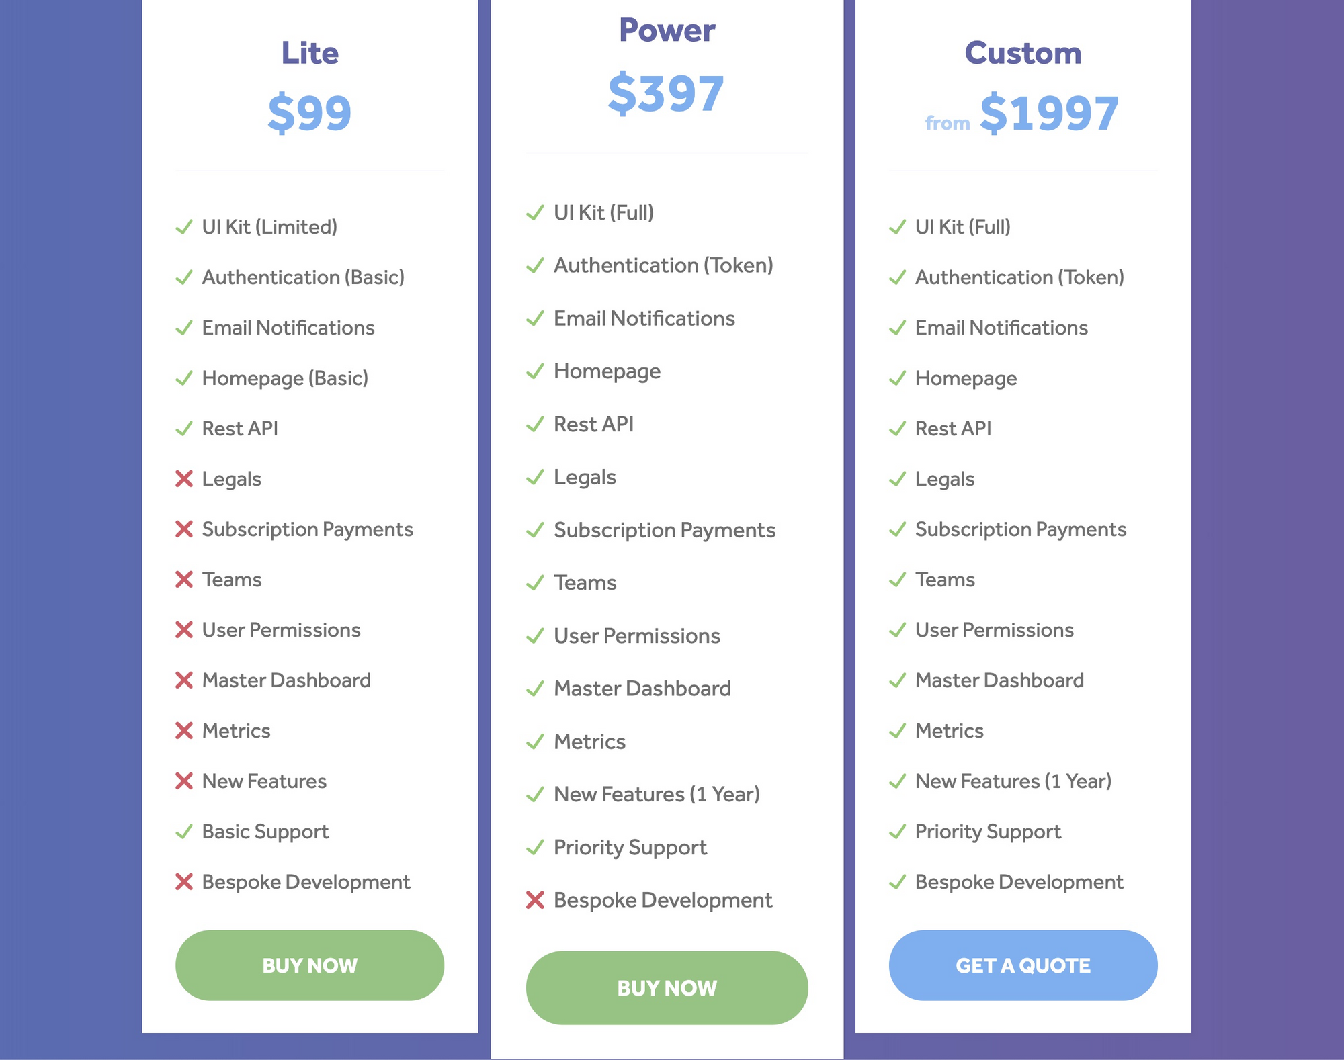Click New Features (1 Year) in Power plan
This screenshot has height=1060, width=1344.
657,795
